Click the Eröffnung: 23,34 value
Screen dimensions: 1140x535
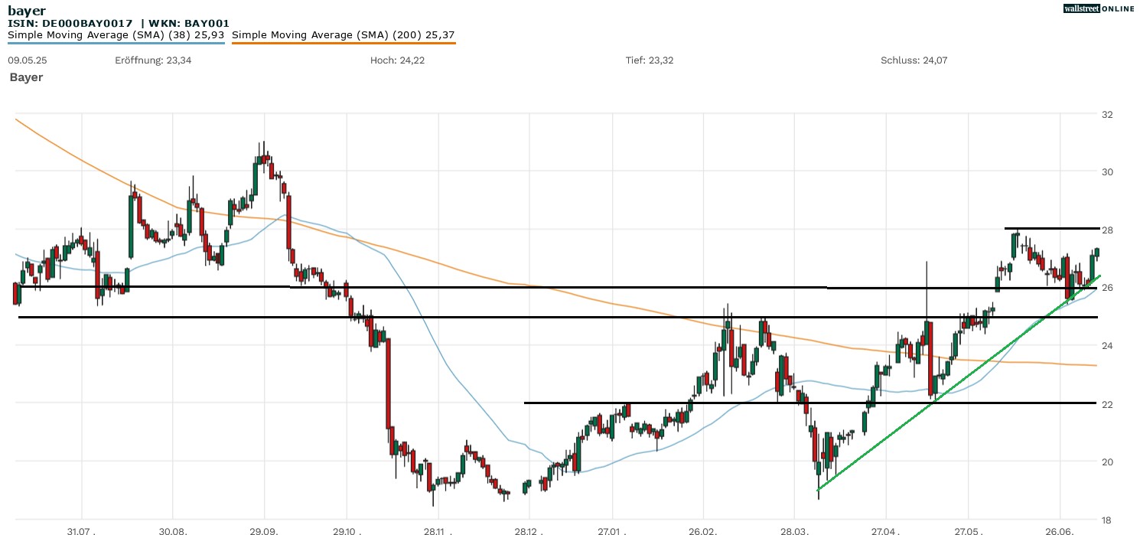[153, 60]
